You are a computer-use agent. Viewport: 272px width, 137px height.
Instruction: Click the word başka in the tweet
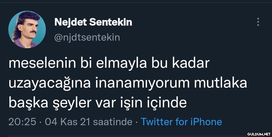[27, 103]
